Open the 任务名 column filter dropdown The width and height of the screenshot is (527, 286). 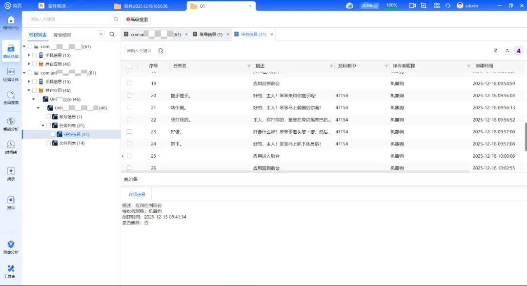coord(249,66)
